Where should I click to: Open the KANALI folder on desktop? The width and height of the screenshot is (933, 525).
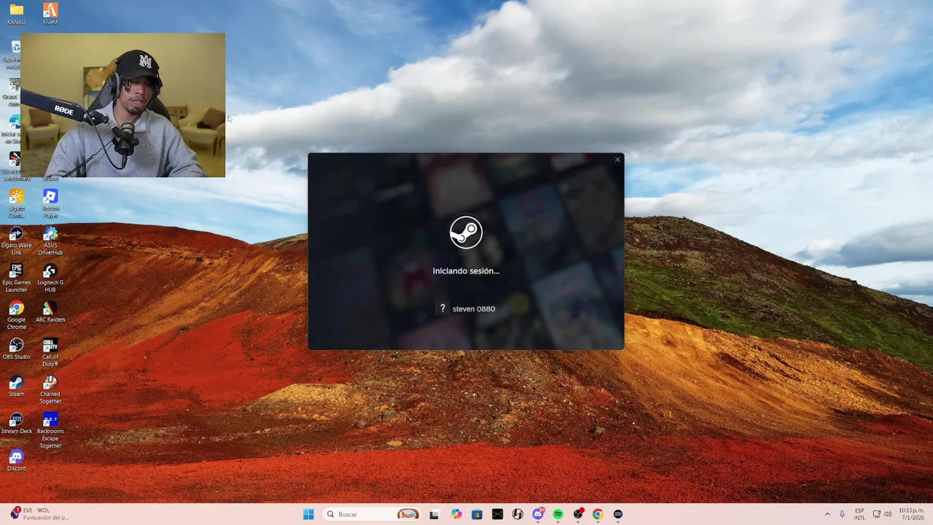coord(16,14)
